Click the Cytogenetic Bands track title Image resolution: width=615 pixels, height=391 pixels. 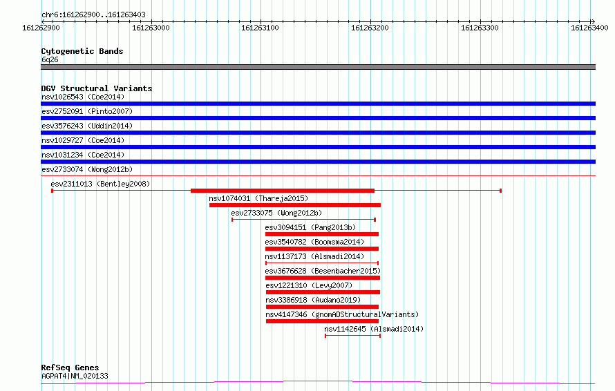(82, 51)
